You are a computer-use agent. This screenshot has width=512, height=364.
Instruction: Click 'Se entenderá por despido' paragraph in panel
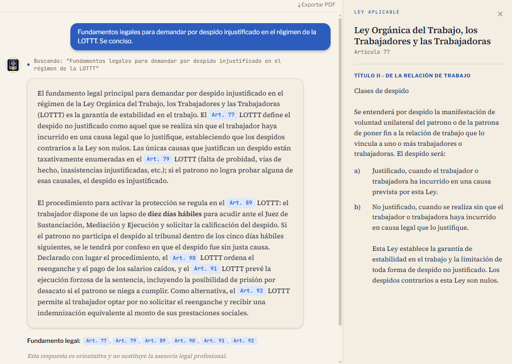427,133
